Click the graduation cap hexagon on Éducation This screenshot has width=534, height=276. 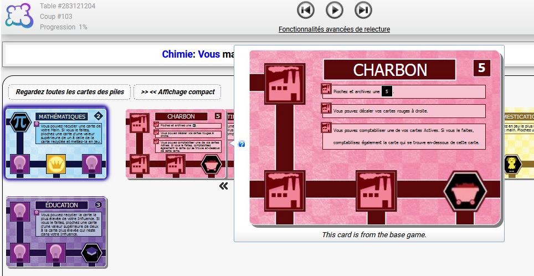coord(91,253)
